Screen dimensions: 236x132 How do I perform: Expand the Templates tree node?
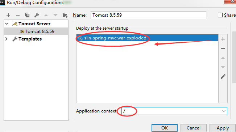tap(6, 39)
